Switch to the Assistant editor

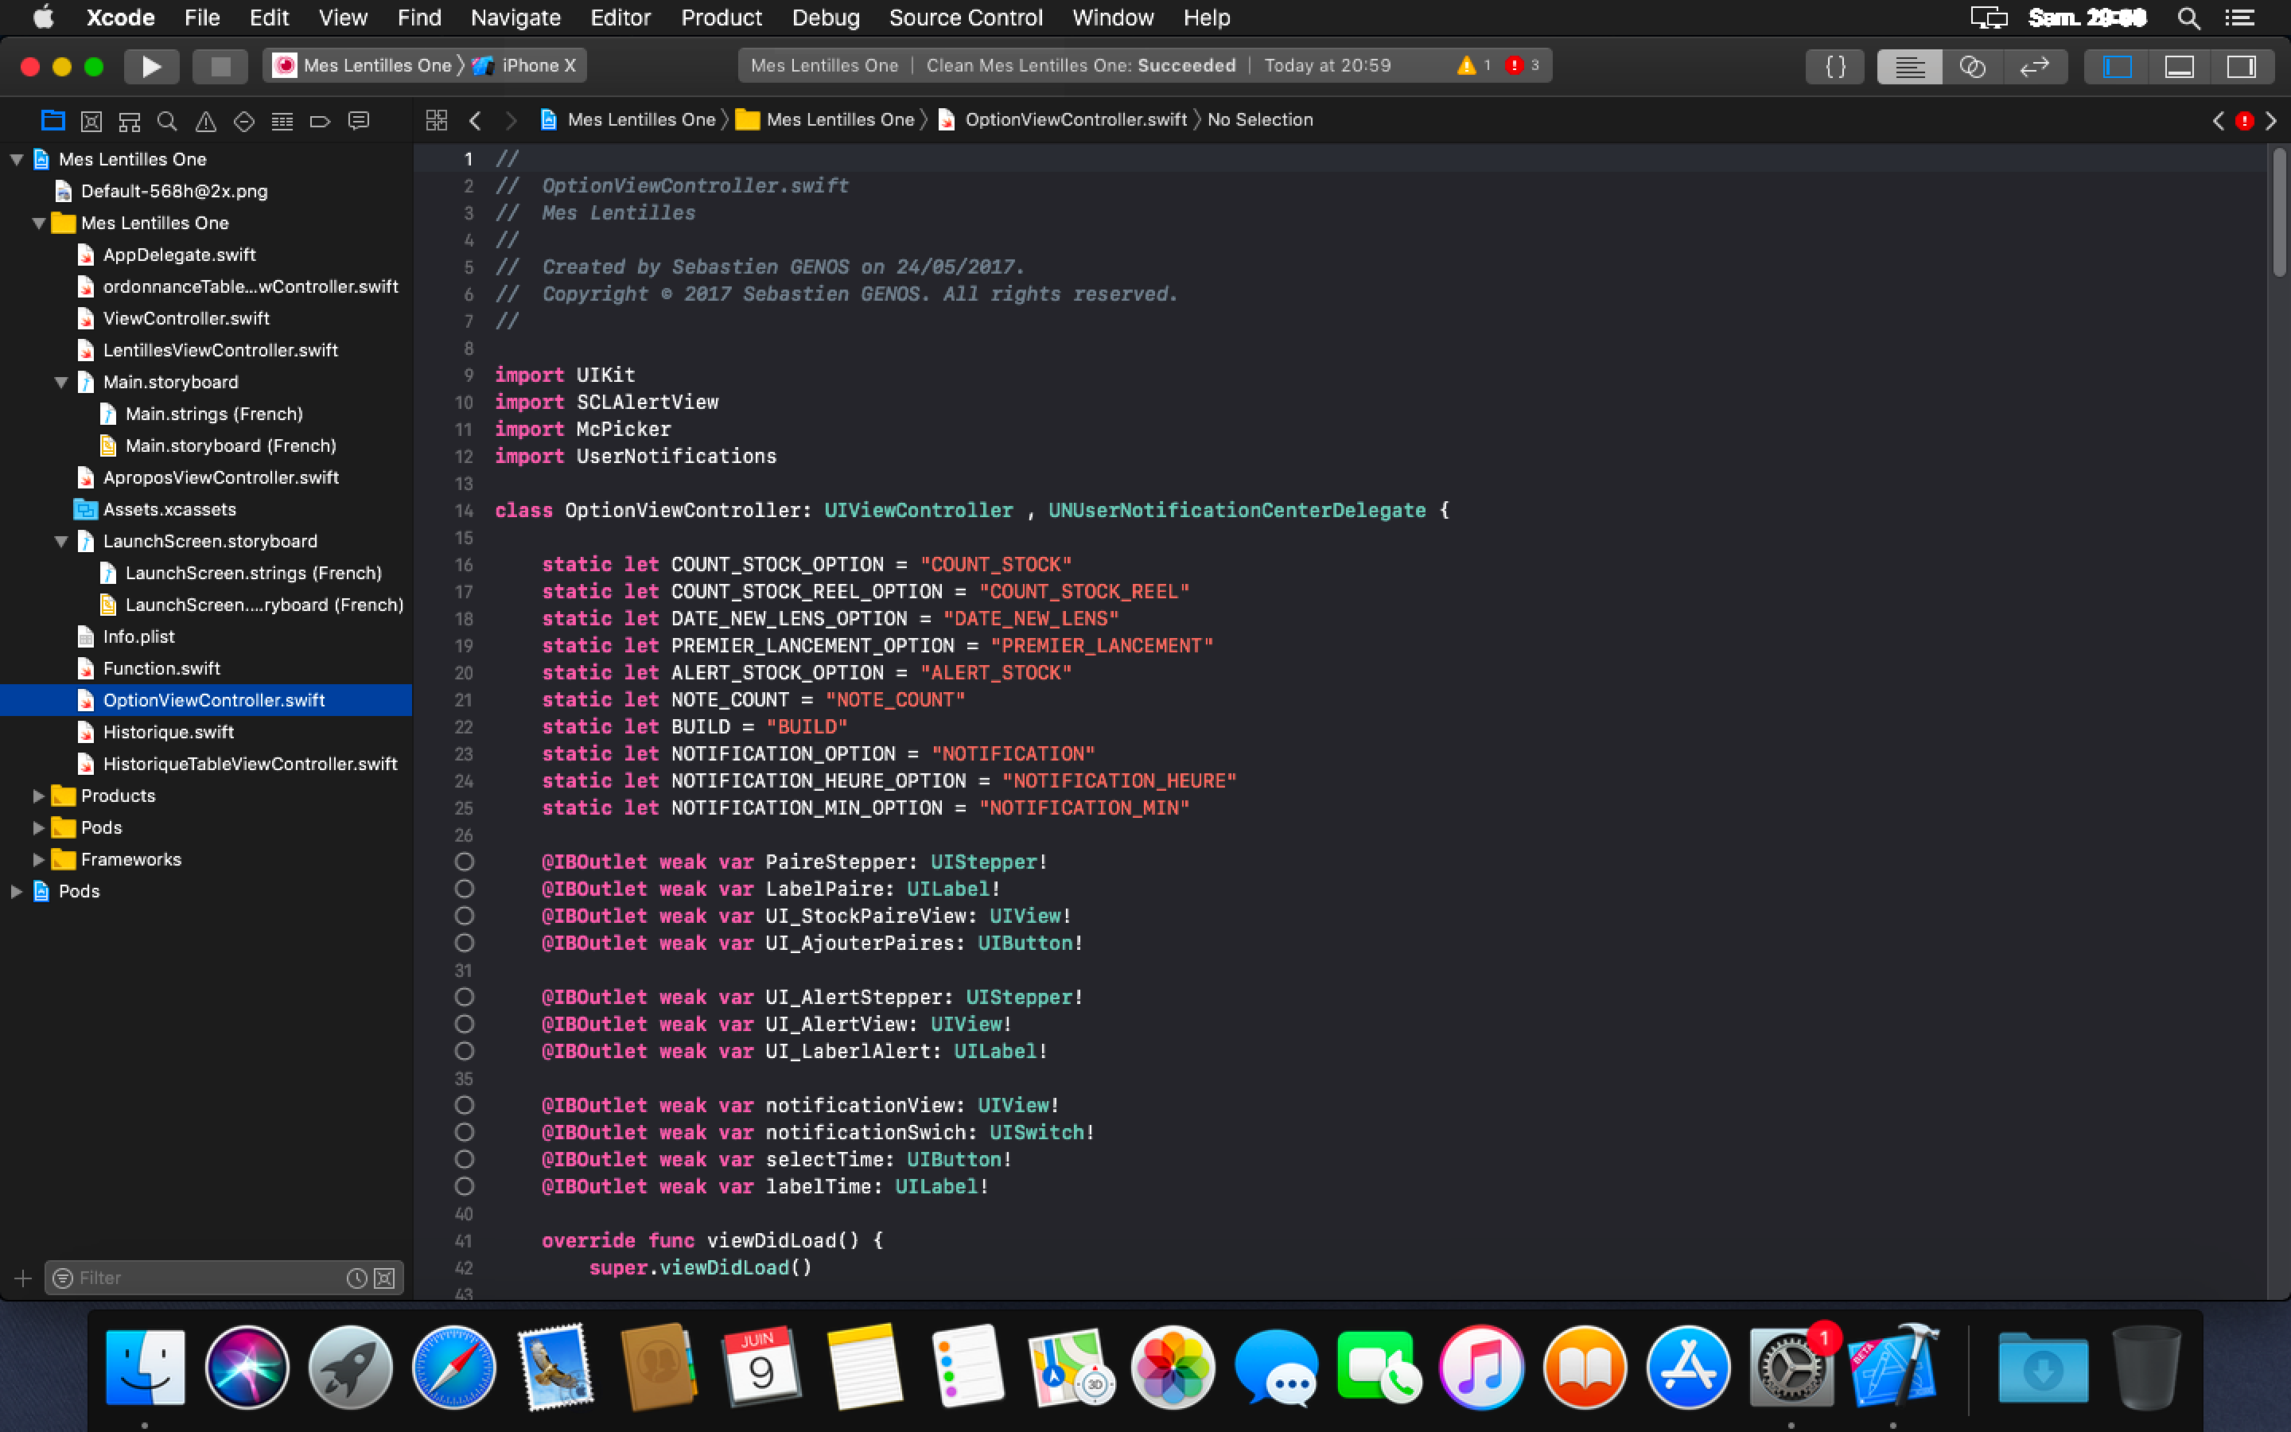[x=1972, y=66]
